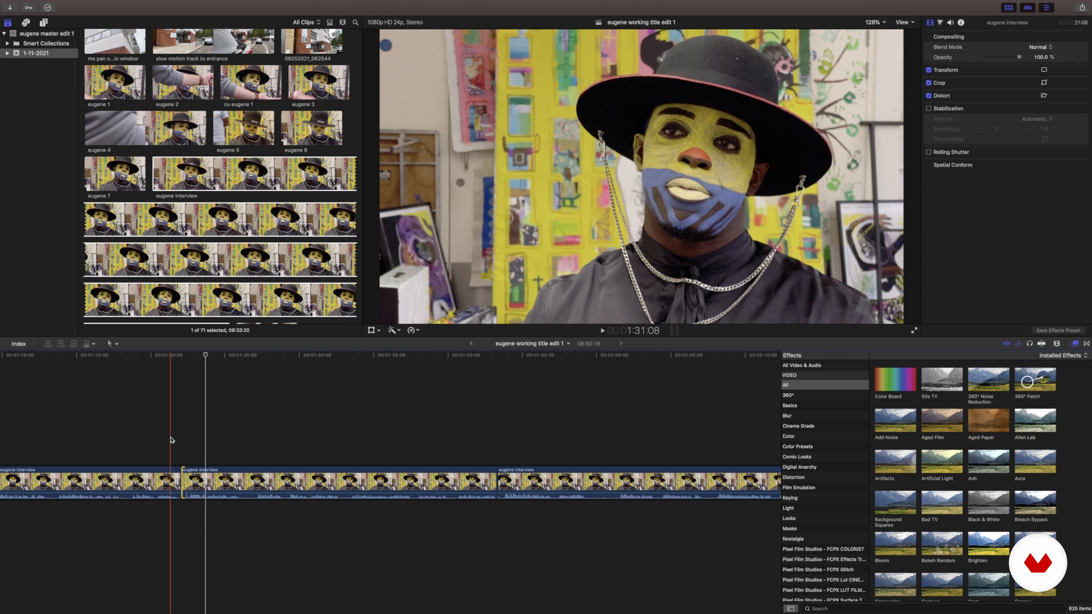Image resolution: width=1092 pixels, height=614 pixels.
Task: Expand the Smart Collections folder
Action: pyautogui.click(x=7, y=43)
